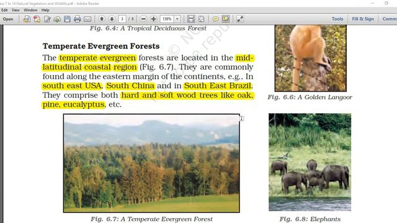Click caption 'Fig. 6.8: Elephants'
This screenshot has height=223, width=397.
tap(310, 219)
